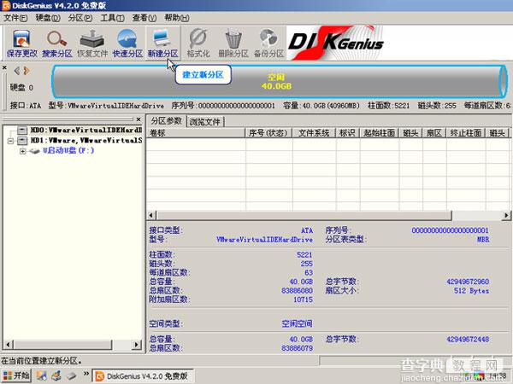Open the 分区(P) menu

80,18
